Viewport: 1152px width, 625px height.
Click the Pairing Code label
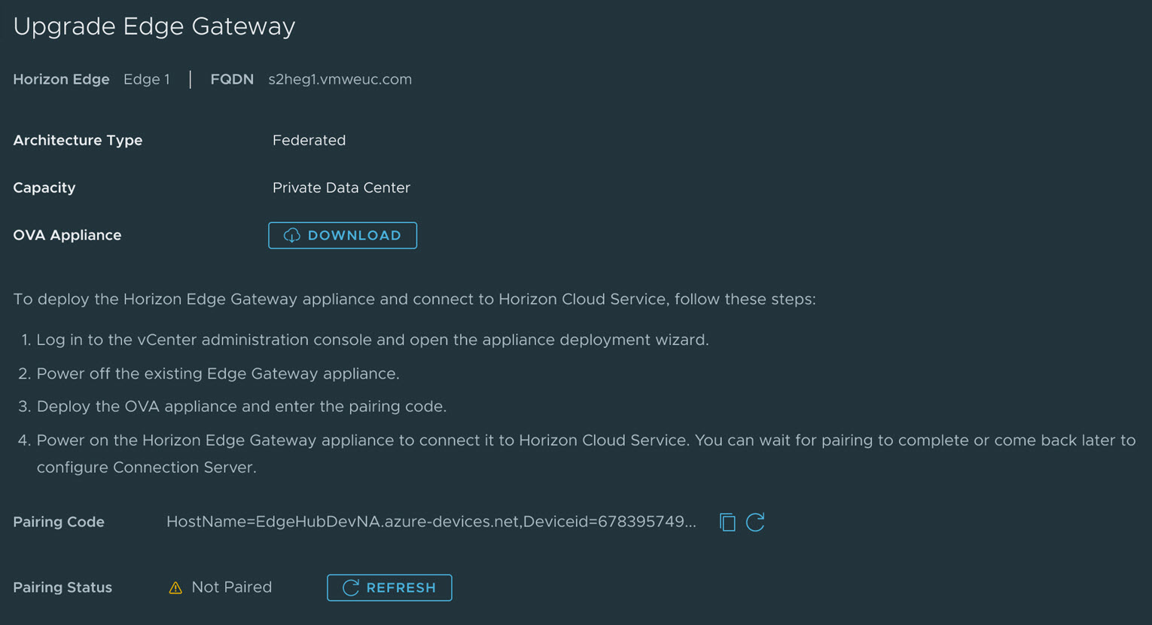[59, 522]
